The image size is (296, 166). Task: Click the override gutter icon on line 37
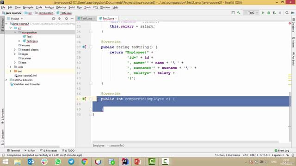pyautogui.click(x=84, y=47)
